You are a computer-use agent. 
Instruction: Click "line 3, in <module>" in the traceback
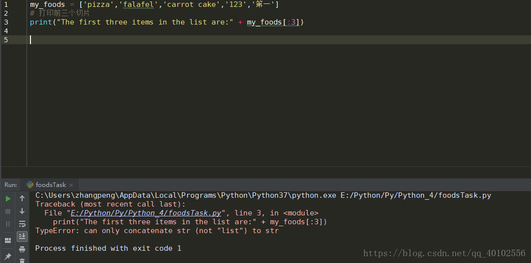[x=276, y=213]
